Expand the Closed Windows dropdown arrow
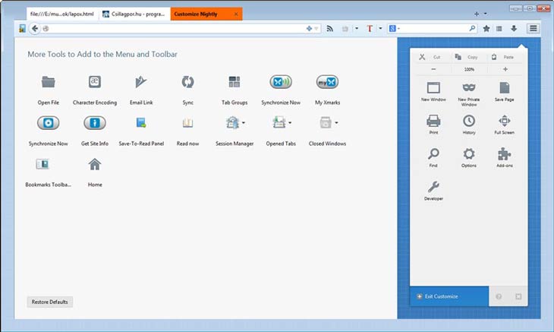The width and height of the screenshot is (554, 332). coord(335,123)
